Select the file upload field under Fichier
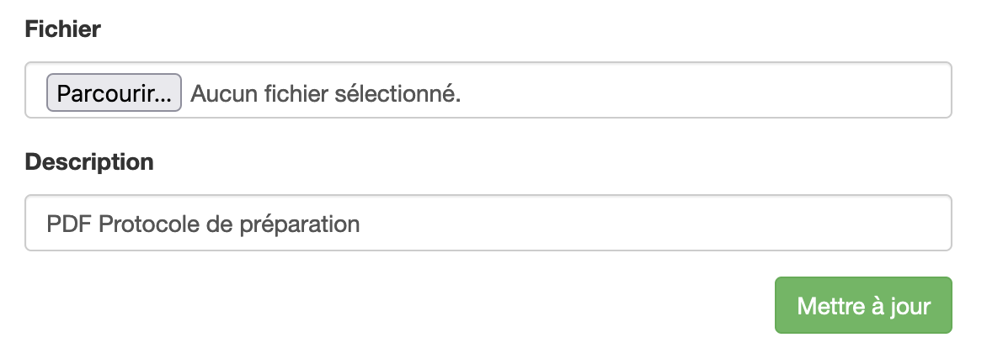The height and width of the screenshot is (348, 987). point(488,91)
